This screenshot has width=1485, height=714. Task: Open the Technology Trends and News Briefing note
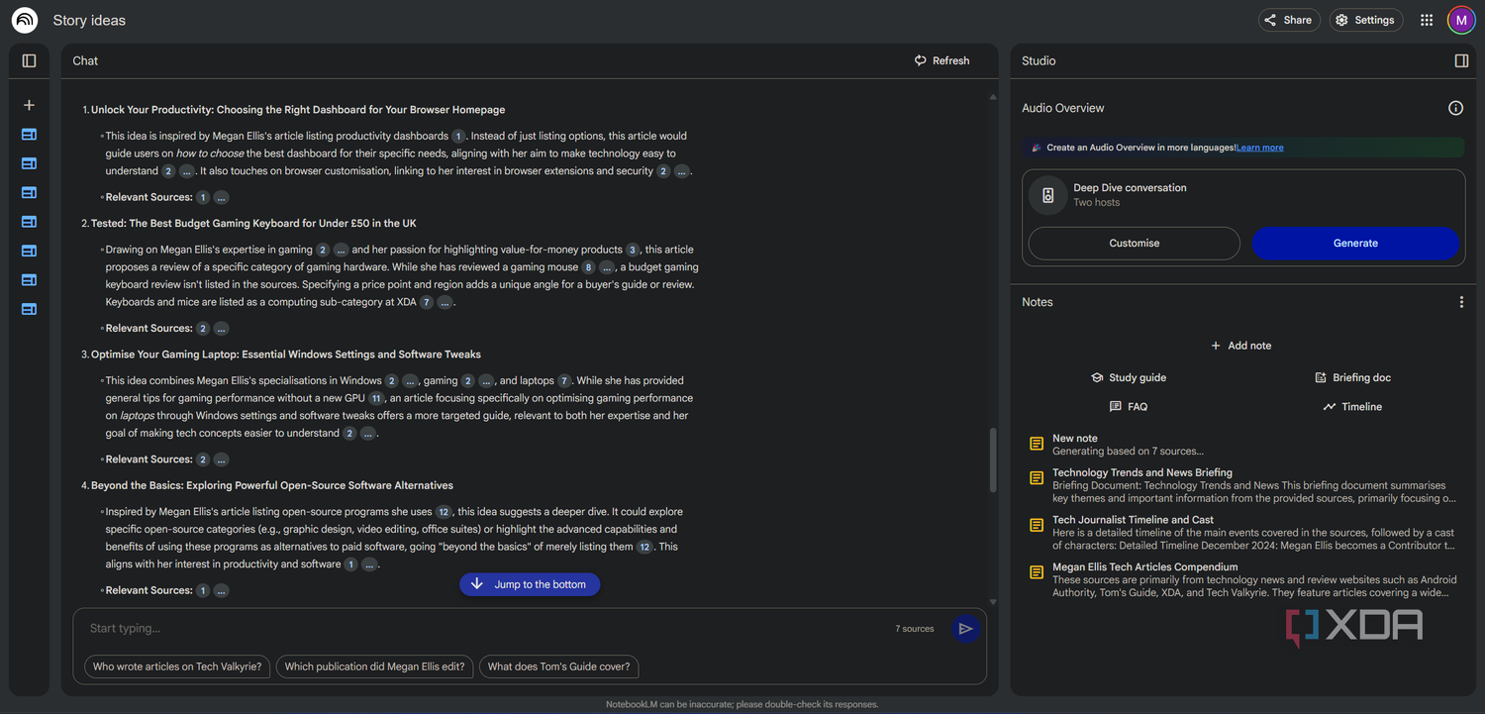click(x=1241, y=485)
